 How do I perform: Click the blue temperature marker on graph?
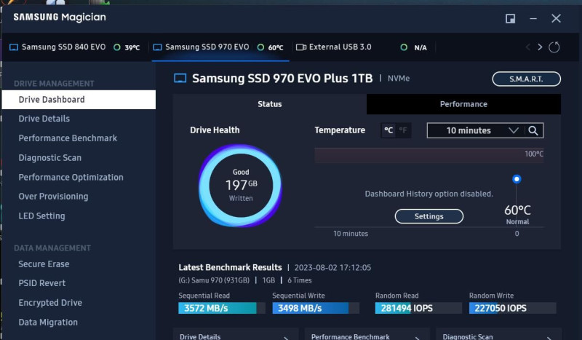pos(517,179)
